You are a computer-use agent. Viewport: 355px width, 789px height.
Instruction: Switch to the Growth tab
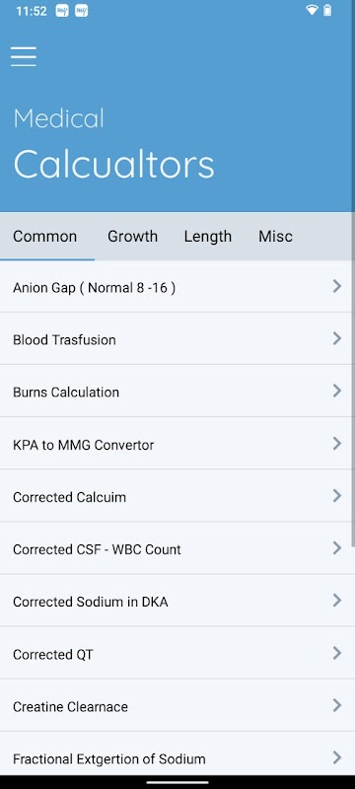(133, 237)
